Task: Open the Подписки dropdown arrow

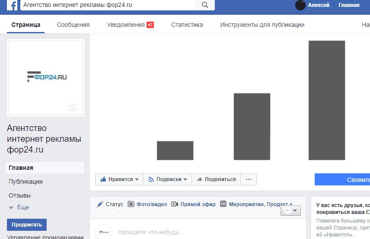Action: pyautogui.click(x=185, y=179)
